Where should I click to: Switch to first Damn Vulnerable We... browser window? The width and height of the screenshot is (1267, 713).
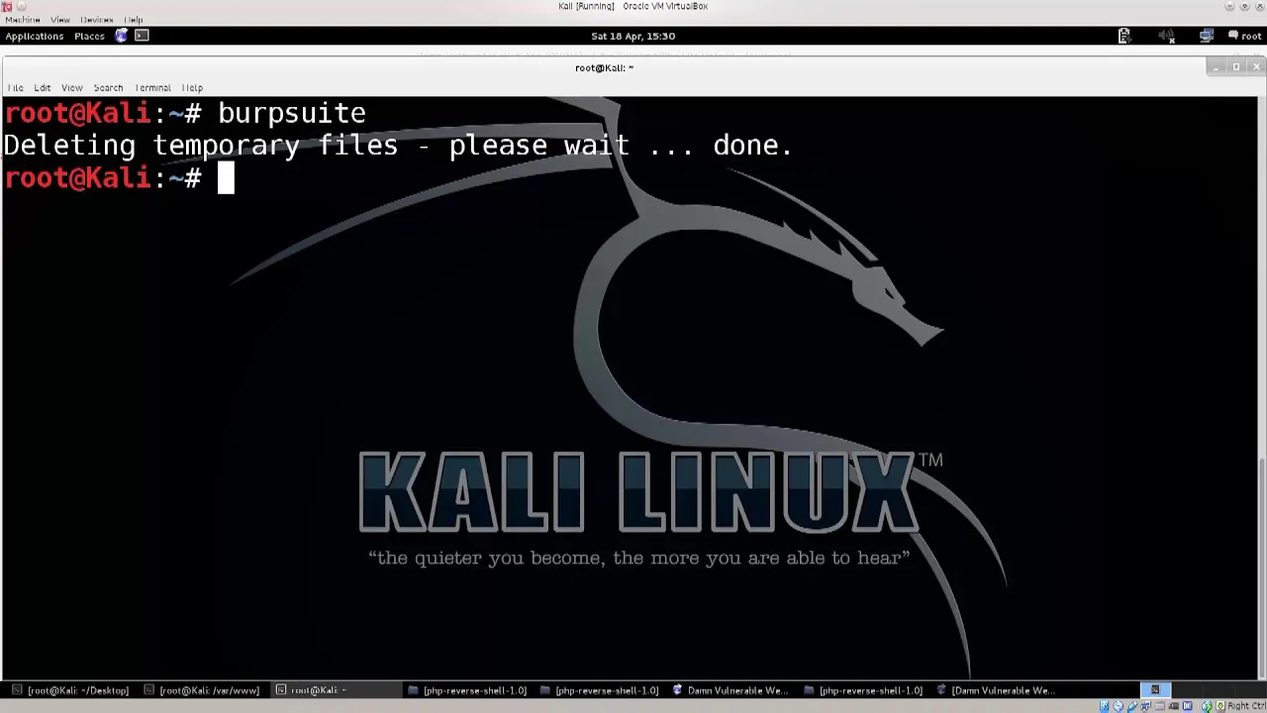(731, 690)
